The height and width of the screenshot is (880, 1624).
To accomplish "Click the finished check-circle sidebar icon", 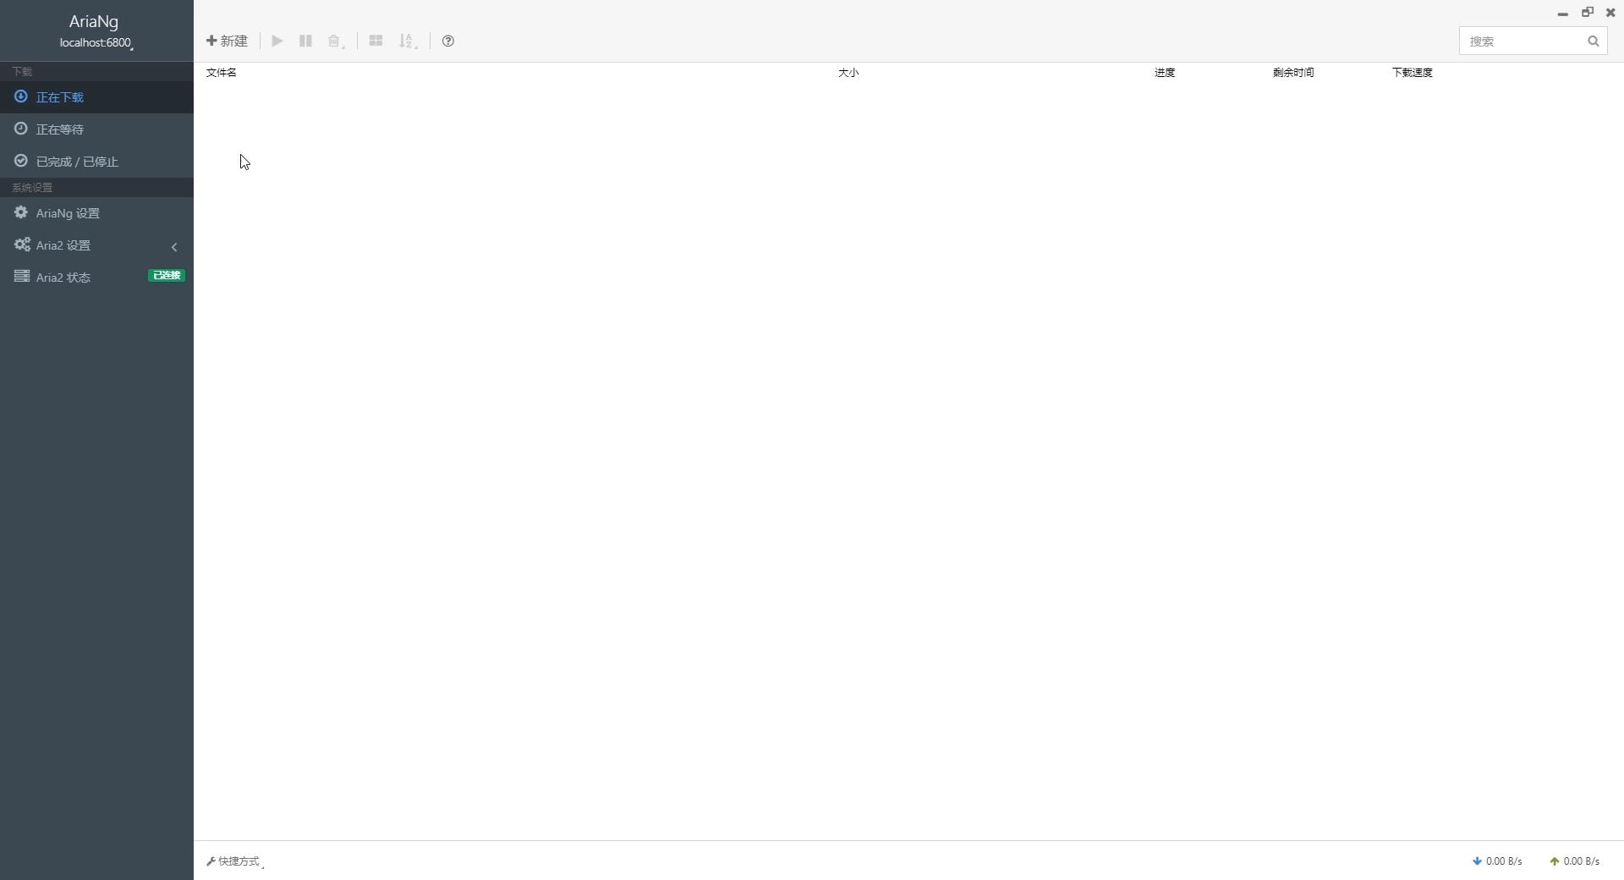I will tap(21, 161).
